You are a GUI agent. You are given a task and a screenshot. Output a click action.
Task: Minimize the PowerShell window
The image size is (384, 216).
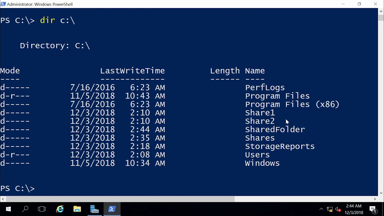pos(343,4)
